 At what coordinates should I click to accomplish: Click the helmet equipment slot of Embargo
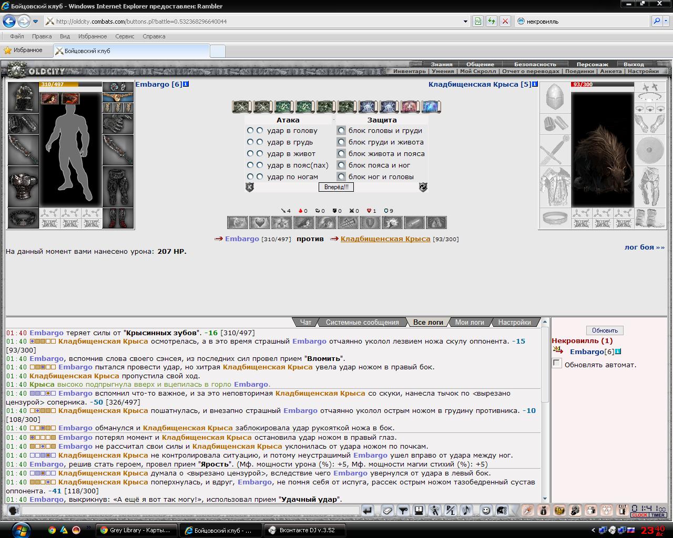(x=23, y=97)
